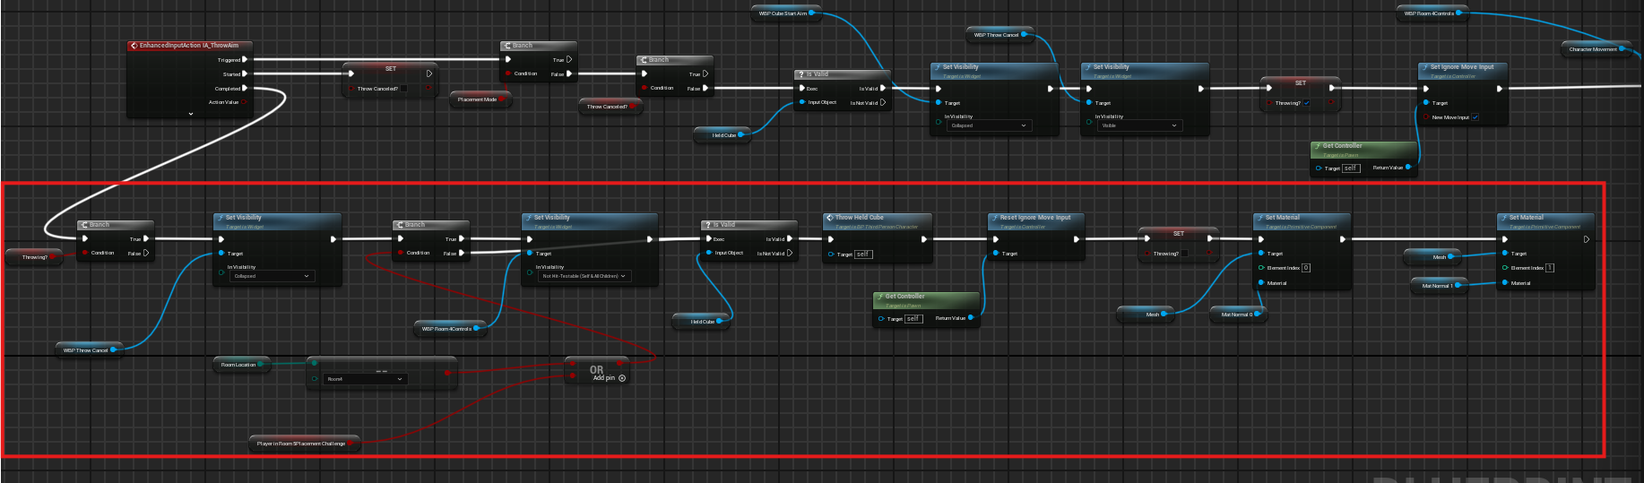Click the Mat Normal 0 output pin
The image size is (1644, 483).
coord(1257,315)
